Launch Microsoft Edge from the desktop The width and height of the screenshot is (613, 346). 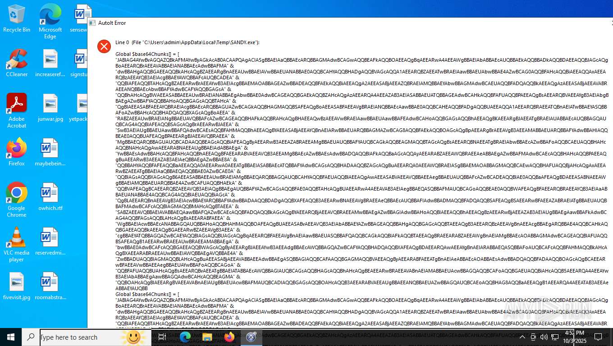point(50,21)
